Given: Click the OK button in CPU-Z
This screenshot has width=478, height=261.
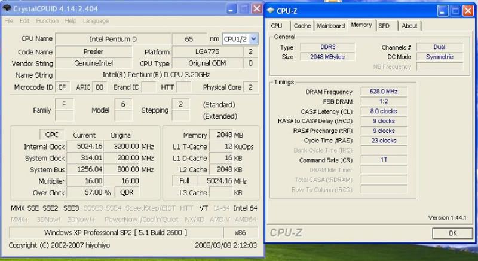Looking at the screenshot, I should pyautogui.click(x=453, y=233).
